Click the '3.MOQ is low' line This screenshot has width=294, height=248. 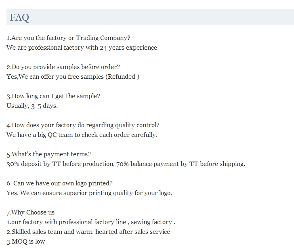(x=26, y=242)
